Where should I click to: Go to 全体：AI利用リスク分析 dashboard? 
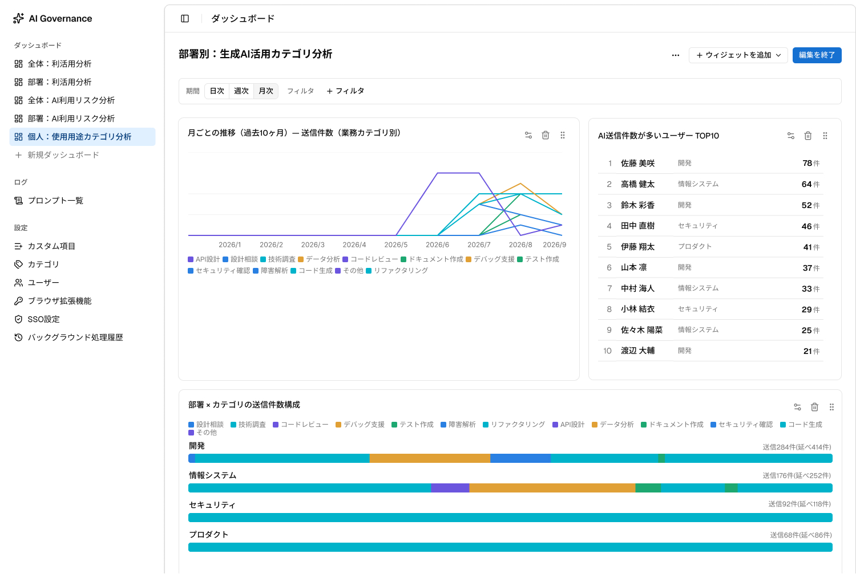pyautogui.click(x=82, y=100)
